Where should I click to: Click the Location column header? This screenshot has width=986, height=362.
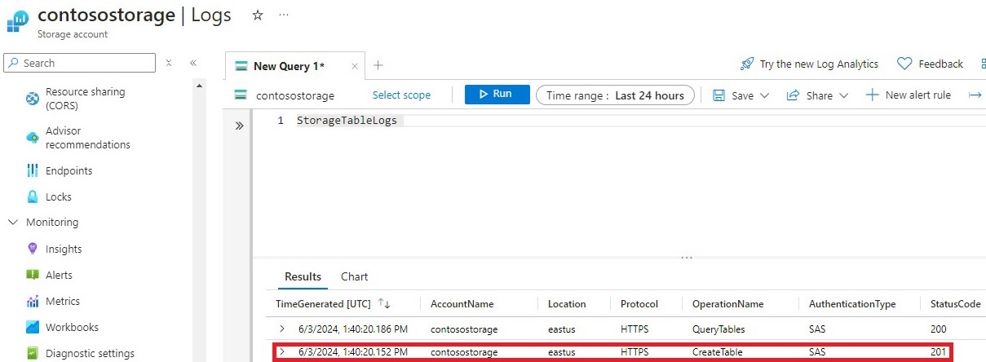point(567,303)
